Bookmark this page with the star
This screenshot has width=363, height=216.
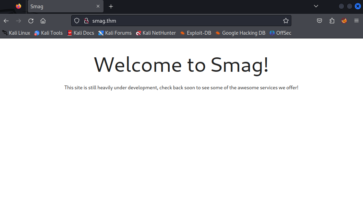click(286, 21)
